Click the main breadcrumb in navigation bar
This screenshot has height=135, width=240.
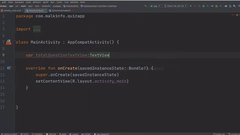(x=23, y=6)
